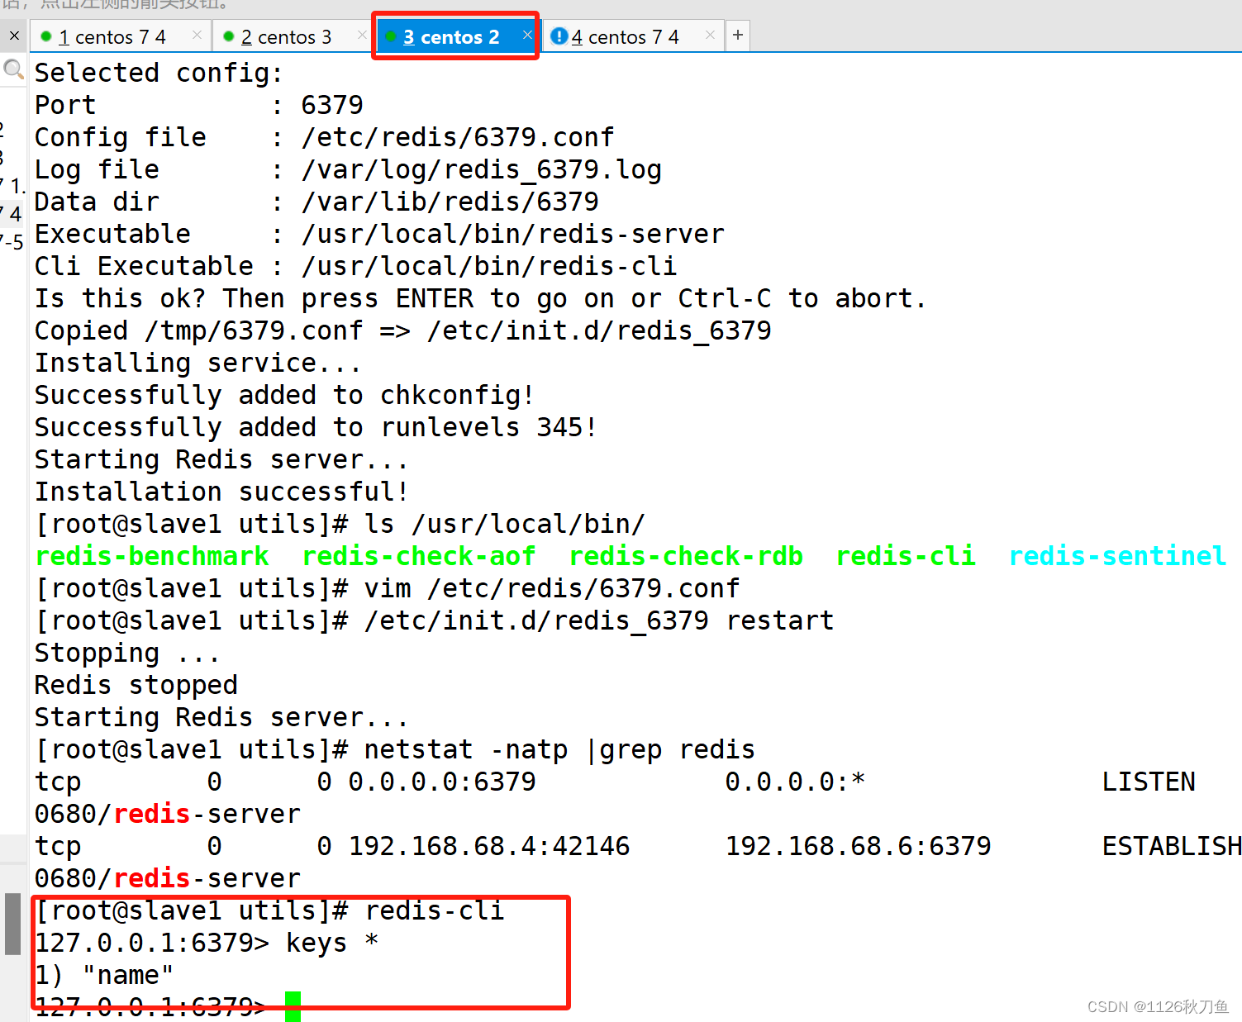
Task: Click the blue alert icon on tab 4
Action: [559, 36]
